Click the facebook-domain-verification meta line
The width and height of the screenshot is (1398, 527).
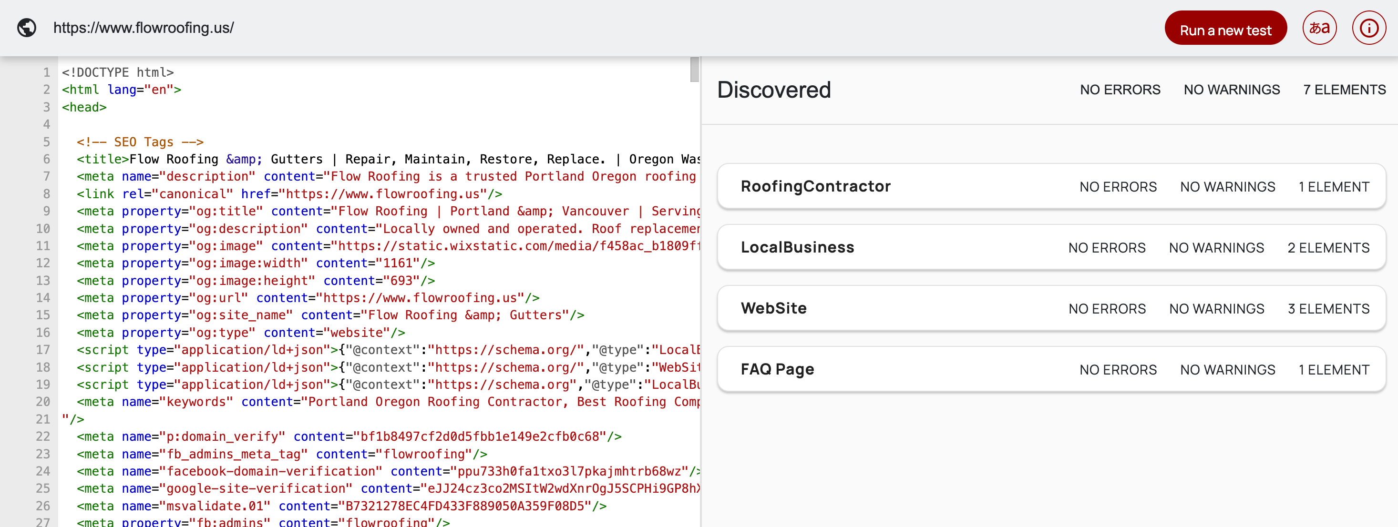coord(388,471)
